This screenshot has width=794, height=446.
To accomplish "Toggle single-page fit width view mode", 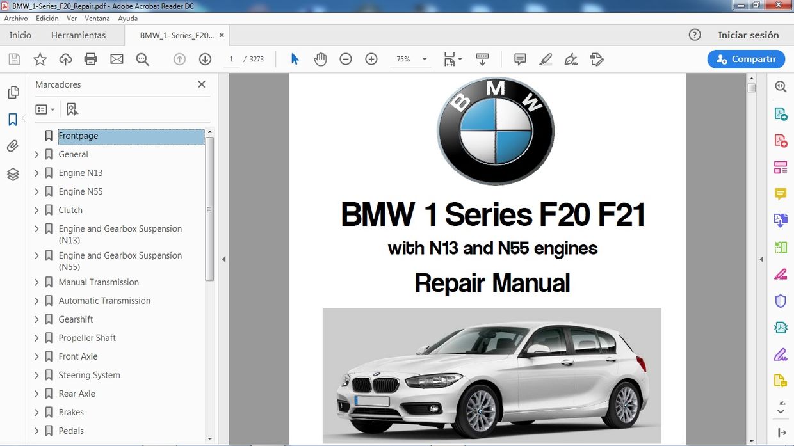I will click(449, 59).
